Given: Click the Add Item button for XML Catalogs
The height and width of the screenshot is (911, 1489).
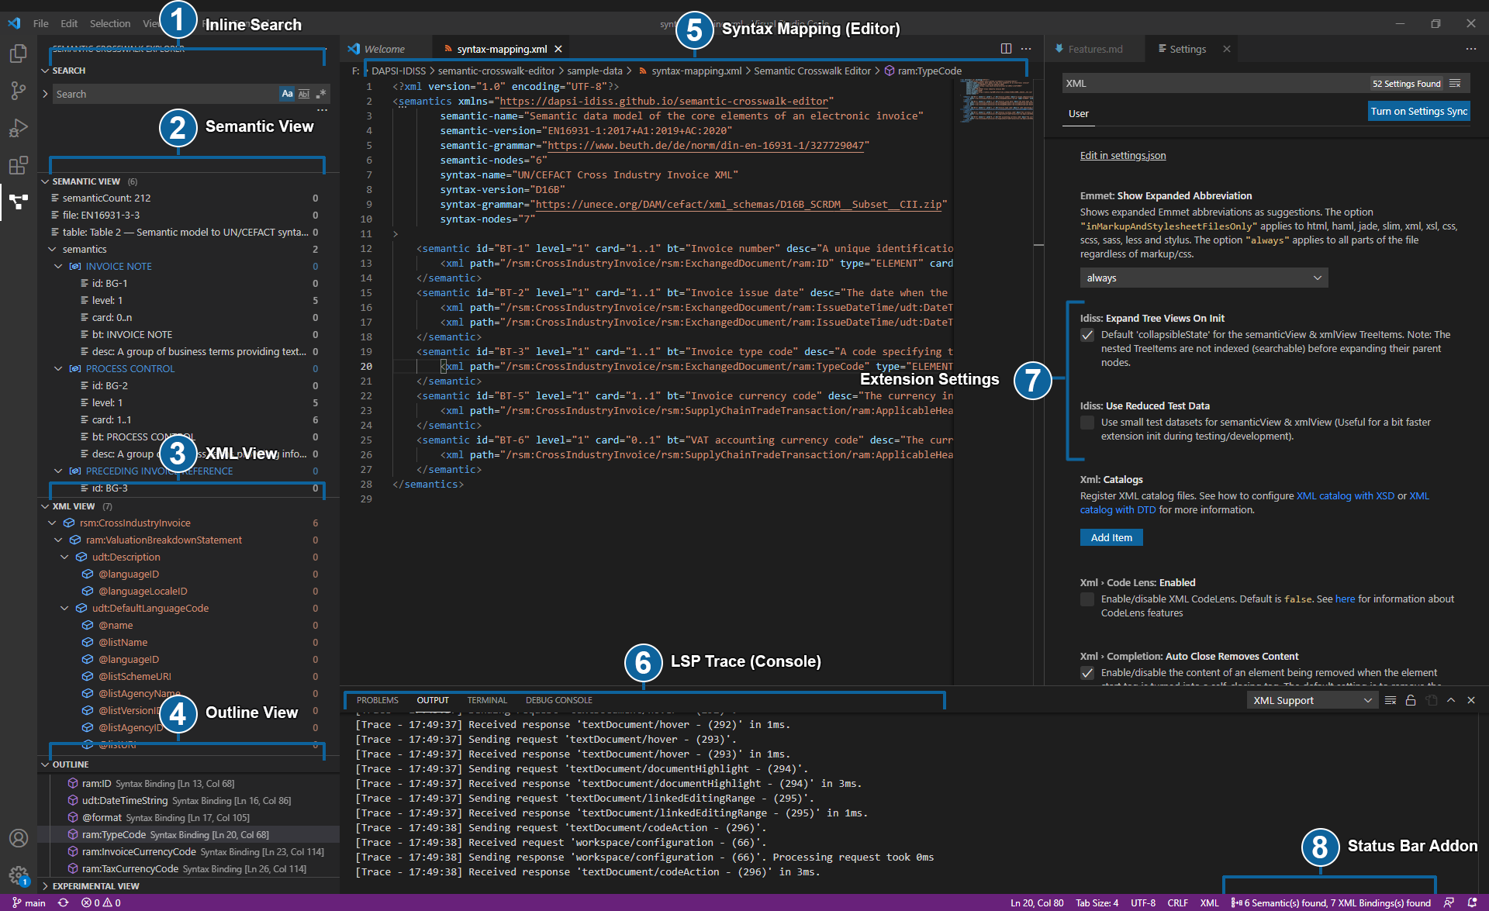Looking at the screenshot, I should pos(1109,537).
